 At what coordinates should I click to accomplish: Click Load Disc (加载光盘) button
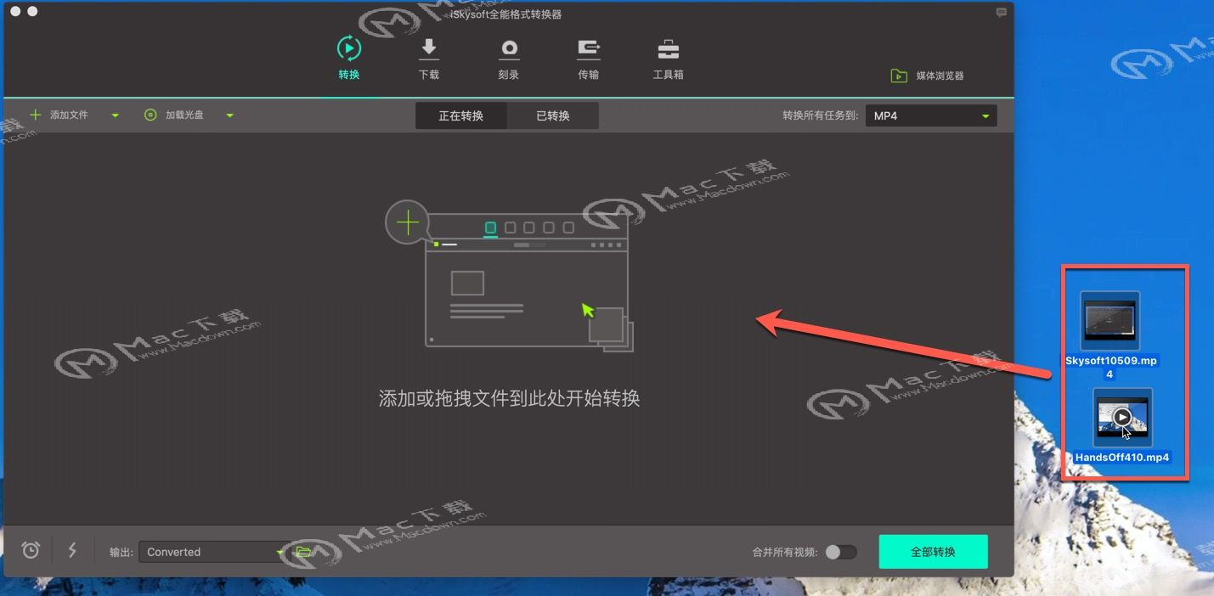coord(174,115)
